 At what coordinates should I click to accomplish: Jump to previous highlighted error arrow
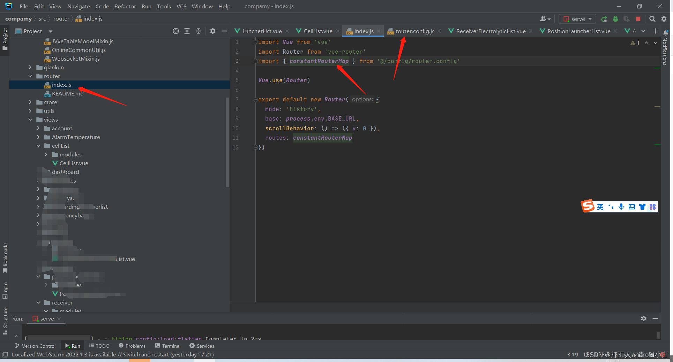click(646, 43)
